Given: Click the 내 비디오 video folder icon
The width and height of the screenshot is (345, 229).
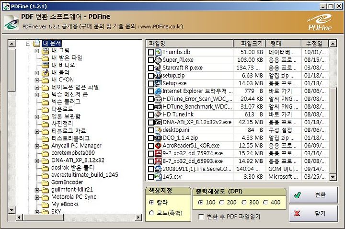Looking at the screenshot, I should pos(46,65).
